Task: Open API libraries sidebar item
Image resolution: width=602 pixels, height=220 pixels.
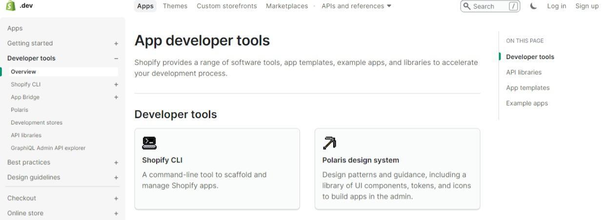Action: [x=26, y=135]
